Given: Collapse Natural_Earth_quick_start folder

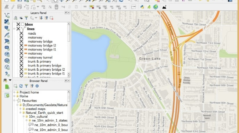Looking at the screenshot, I should 20,113.
